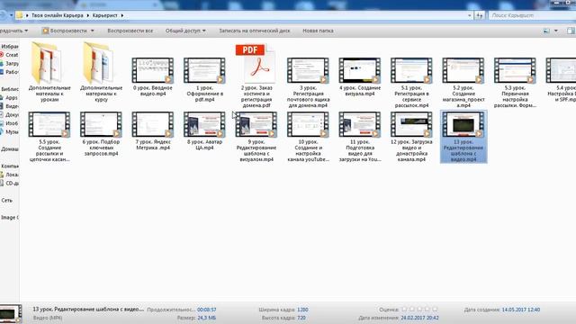Select 6 урок. Подбор ключевых запросов.mp4
The image size is (576, 324).
101,134
